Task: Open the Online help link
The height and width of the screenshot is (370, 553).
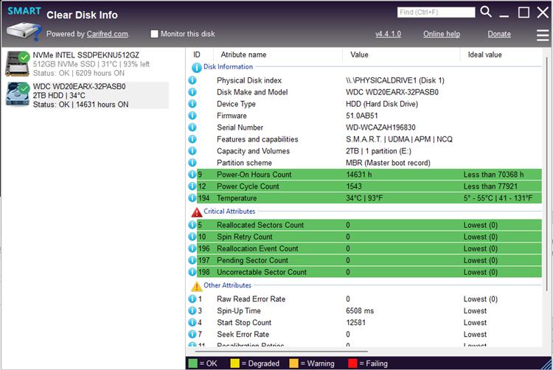Action: tap(441, 34)
